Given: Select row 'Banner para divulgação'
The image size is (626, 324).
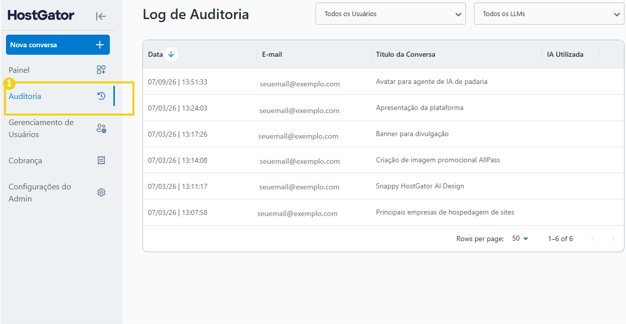Looking at the screenshot, I should tap(384, 134).
